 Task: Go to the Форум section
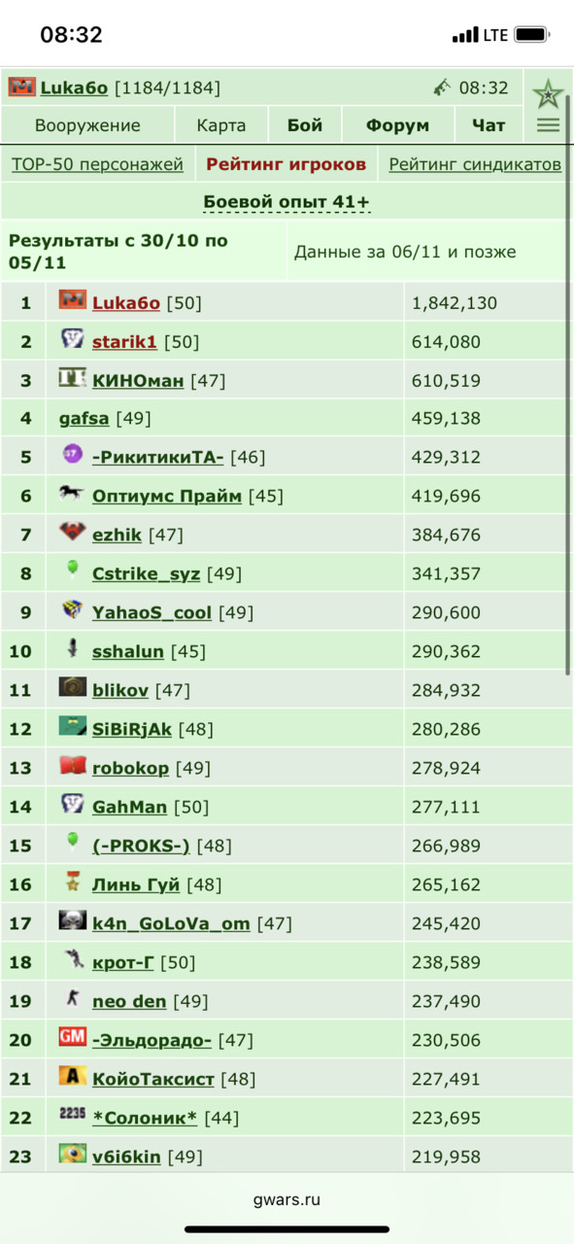click(397, 125)
